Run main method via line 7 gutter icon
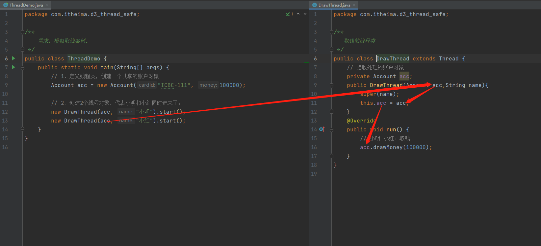This screenshot has height=246, width=541. click(x=13, y=67)
